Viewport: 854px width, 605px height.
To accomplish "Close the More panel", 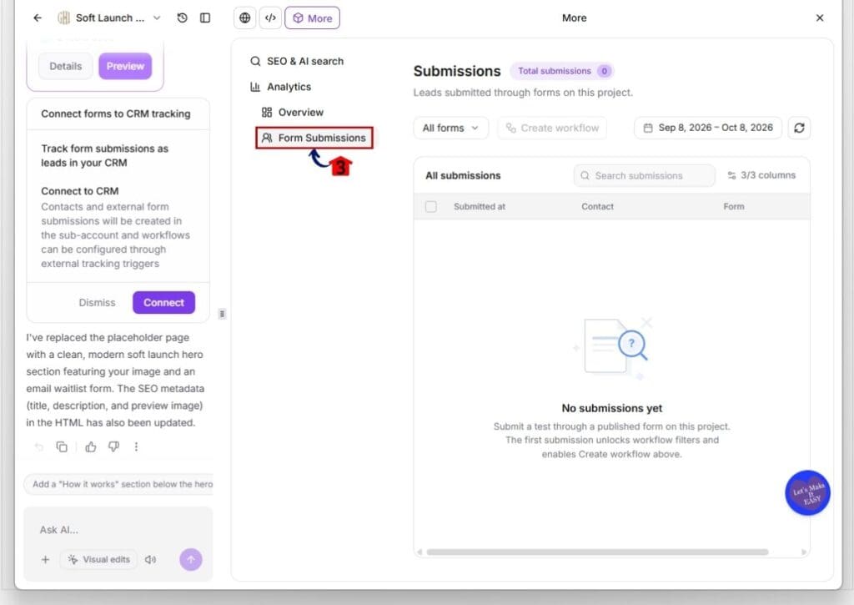I will [x=820, y=18].
